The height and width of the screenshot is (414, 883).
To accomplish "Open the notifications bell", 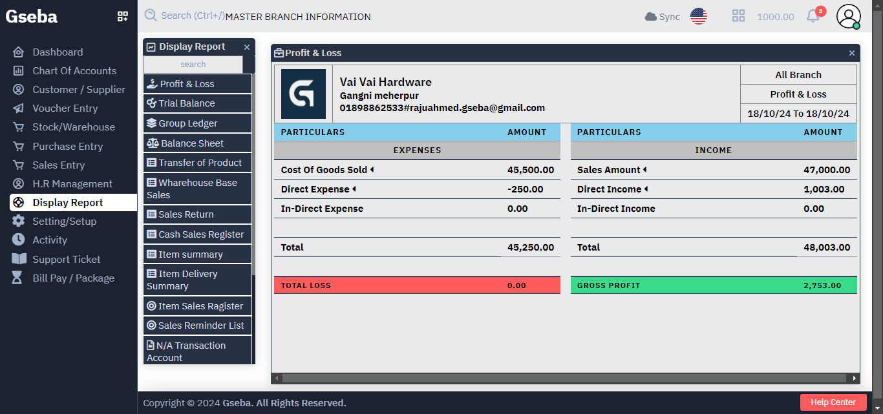I will (813, 17).
